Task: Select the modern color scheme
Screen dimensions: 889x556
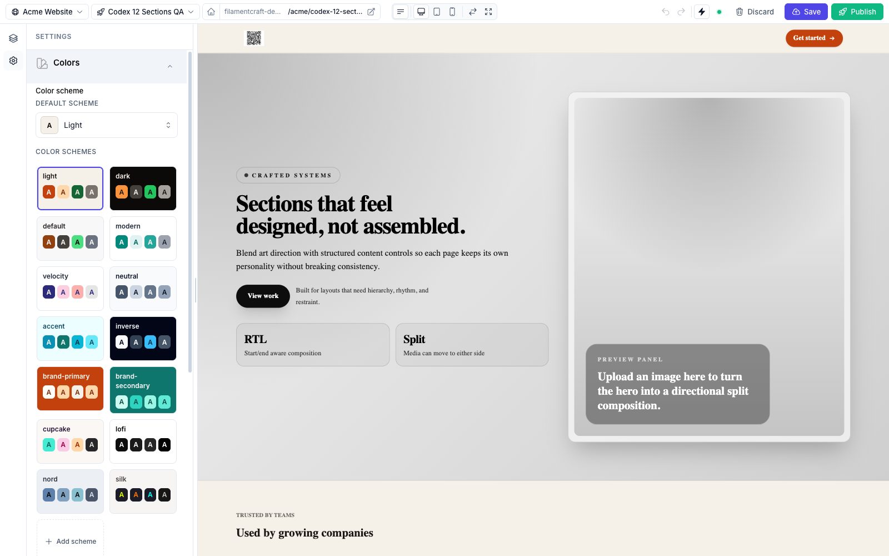Action: tap(143, 239)
